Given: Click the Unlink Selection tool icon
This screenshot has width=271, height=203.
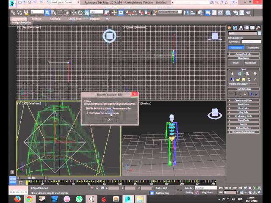Looking at the screenshot, I should (19, 13).
